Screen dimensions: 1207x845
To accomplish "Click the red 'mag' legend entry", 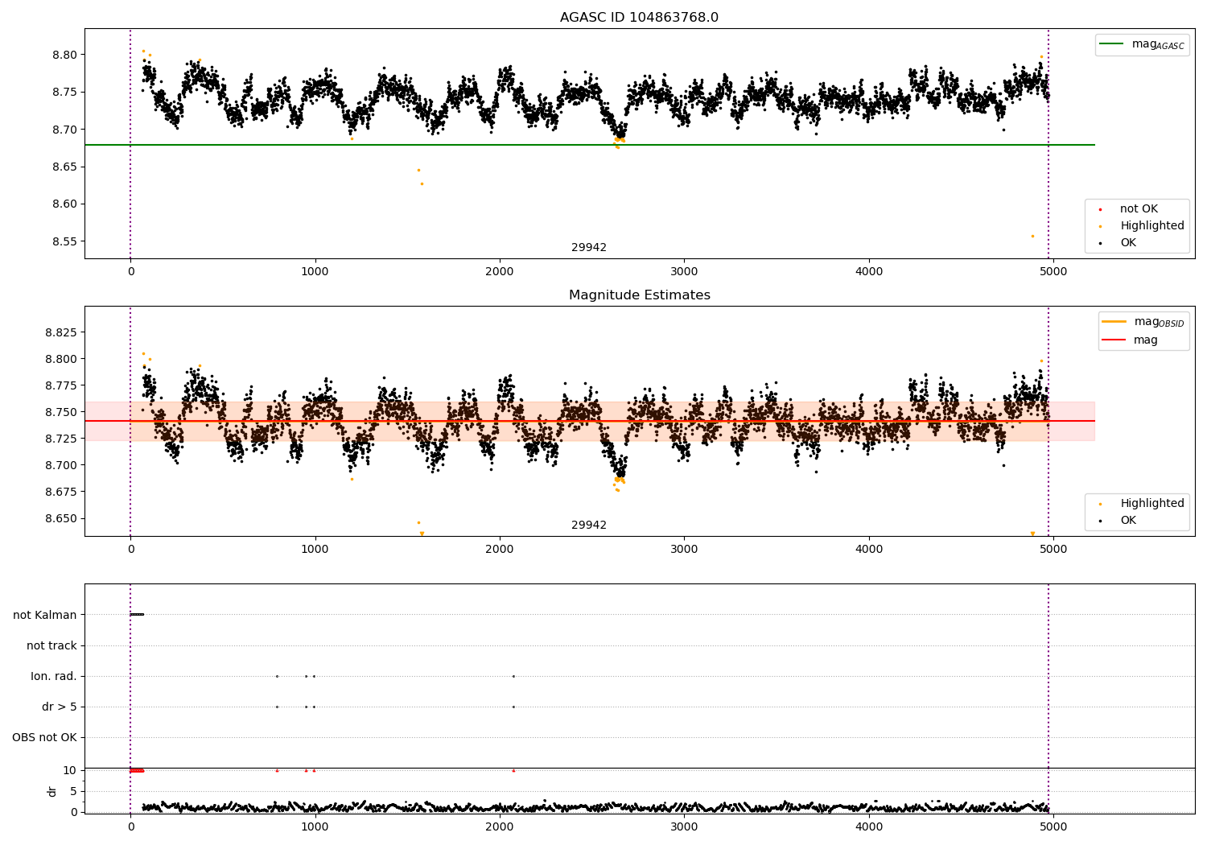I will pos(1131,340).
